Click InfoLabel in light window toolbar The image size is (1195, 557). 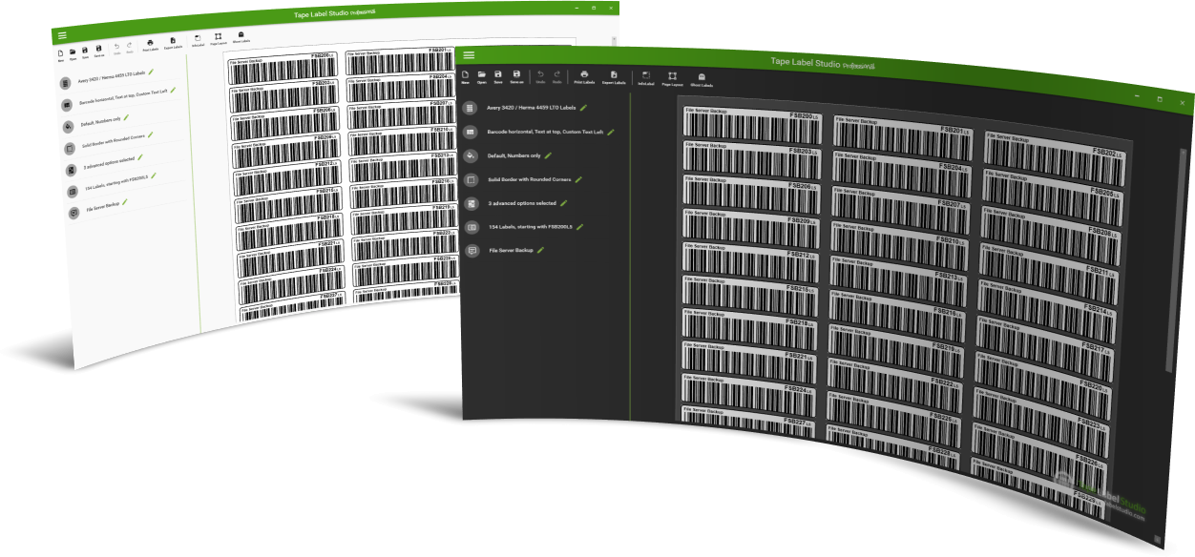point(199,40)
